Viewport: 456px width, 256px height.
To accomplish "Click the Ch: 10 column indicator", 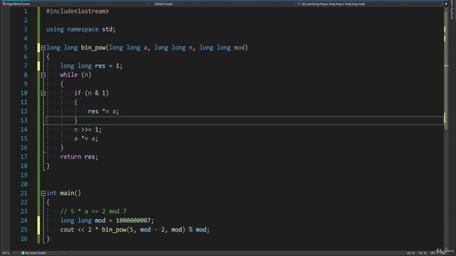I will tap(423, 253).
